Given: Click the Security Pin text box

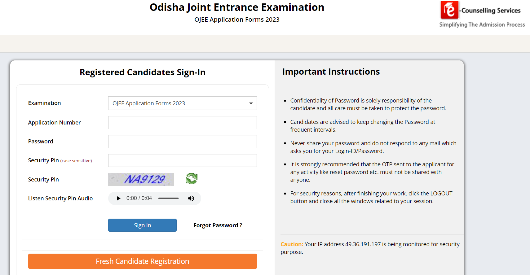Looking at the screenshot, I should pyautogui.click(x=182, y=160).
